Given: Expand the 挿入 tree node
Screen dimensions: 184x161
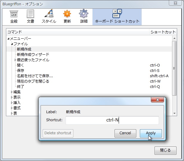Looking at the screenshot, I should click(12, 103).
